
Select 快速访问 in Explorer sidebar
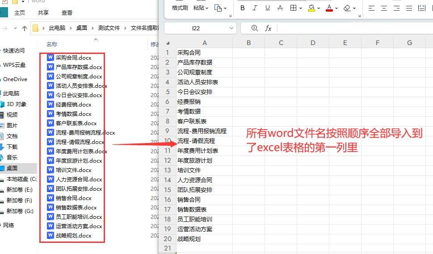pyautogui.click(x=14, y=51)
